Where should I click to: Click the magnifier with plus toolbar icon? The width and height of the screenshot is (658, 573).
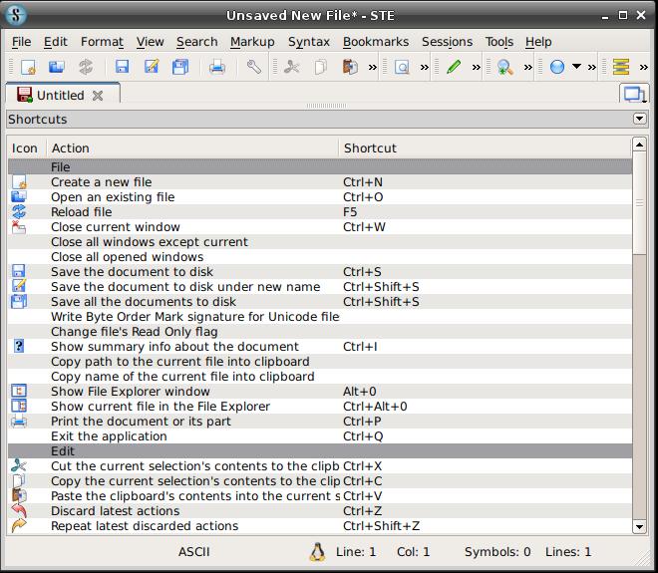[504, 67]
